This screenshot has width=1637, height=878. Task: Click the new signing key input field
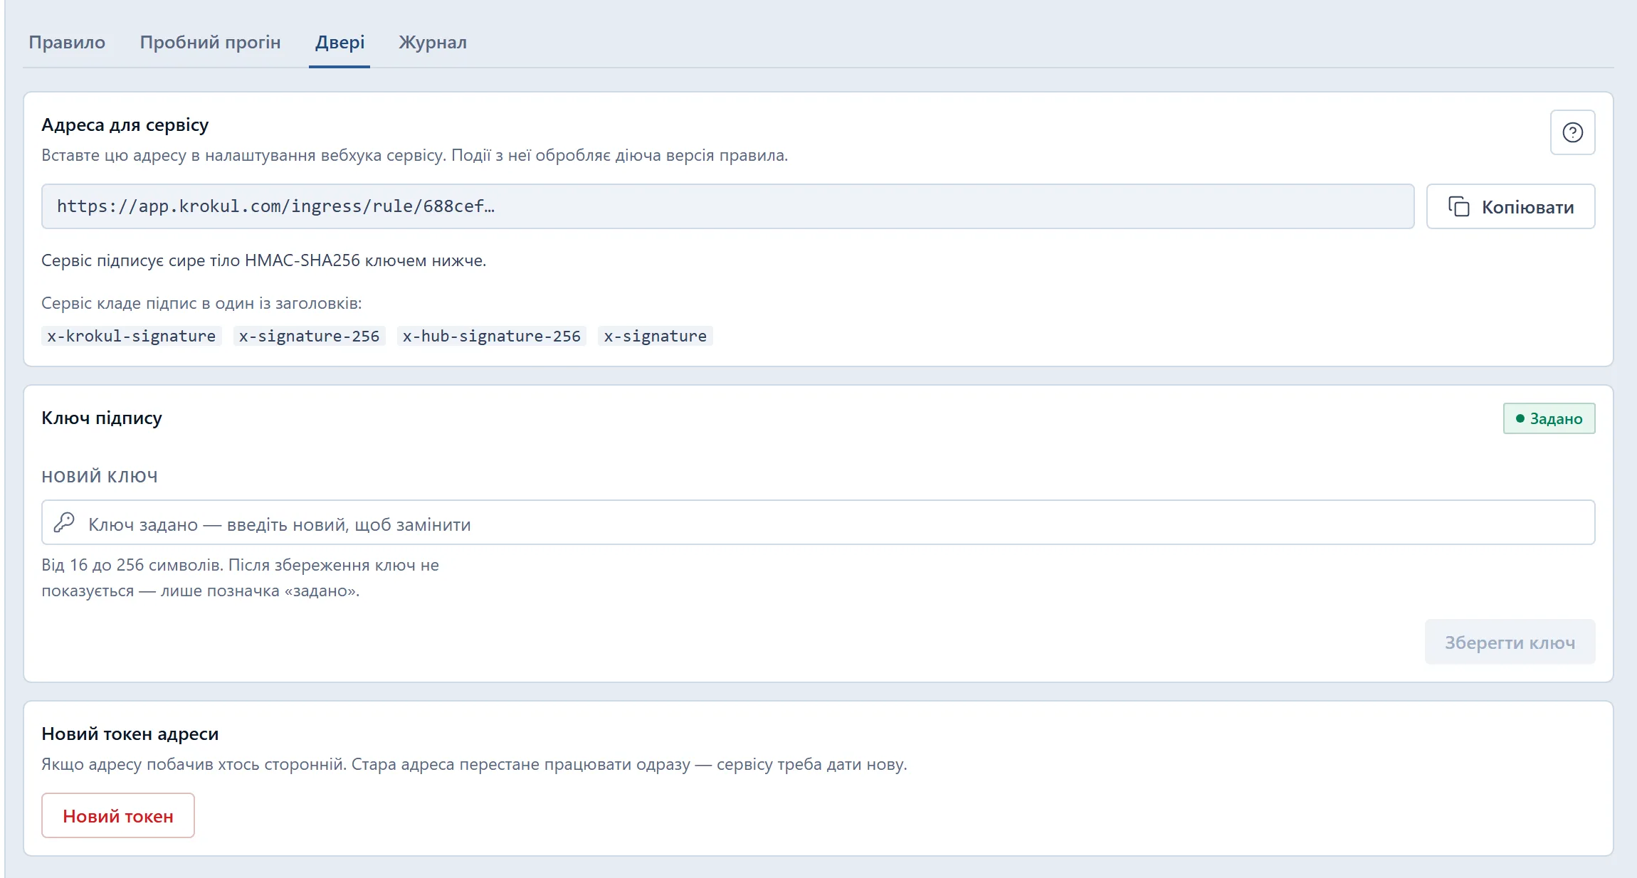click(x=818, y=523)
